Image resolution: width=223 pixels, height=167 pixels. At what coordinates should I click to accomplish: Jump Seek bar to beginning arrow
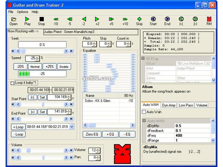pyautogui.click(x=13, y=51)
